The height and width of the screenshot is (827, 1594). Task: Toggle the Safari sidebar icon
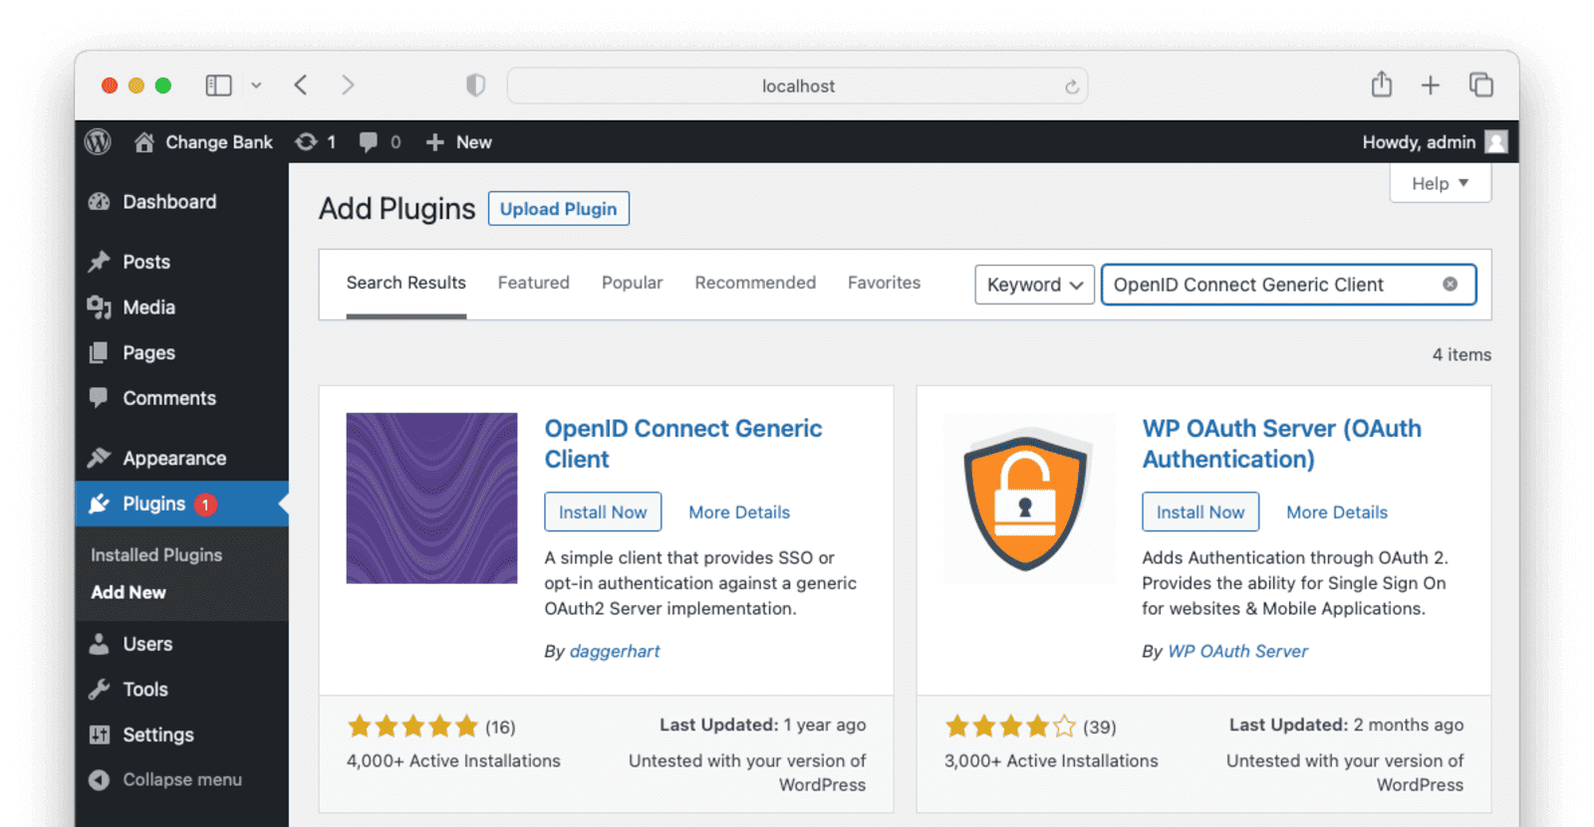tap(219, 86)
